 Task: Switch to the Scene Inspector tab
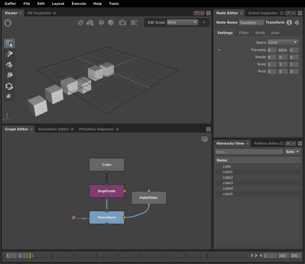coord(263,13)
